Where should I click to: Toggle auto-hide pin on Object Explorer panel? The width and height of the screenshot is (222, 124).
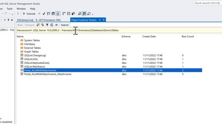coord(8,20)
